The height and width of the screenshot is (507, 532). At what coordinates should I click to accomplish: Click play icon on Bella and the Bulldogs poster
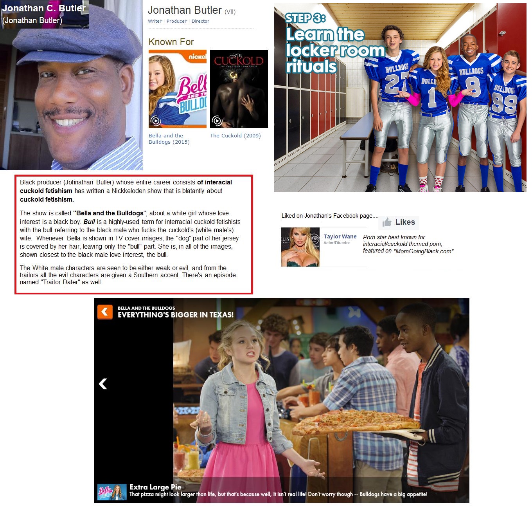click(156, 121)
